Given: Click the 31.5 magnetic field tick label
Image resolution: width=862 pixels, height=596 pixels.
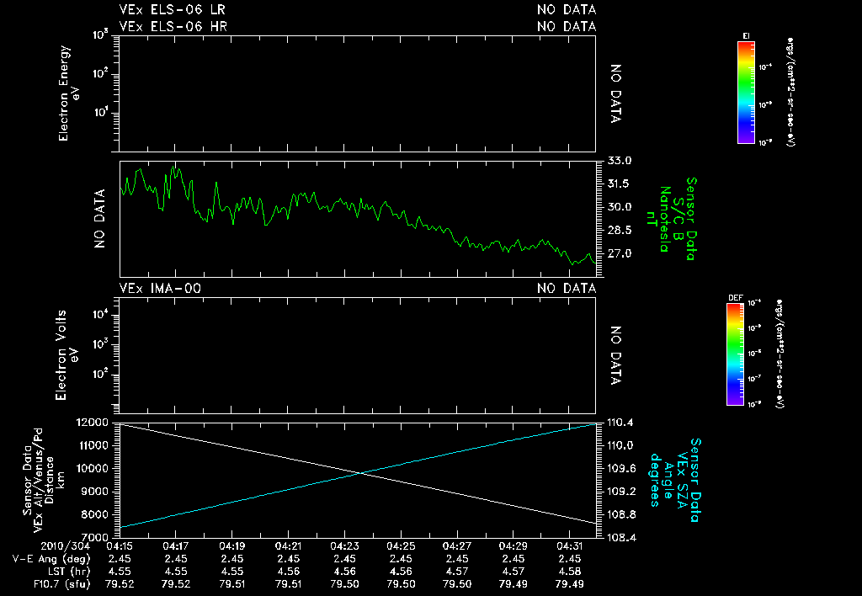Looking at the screenshot, I should click(620, 184).
